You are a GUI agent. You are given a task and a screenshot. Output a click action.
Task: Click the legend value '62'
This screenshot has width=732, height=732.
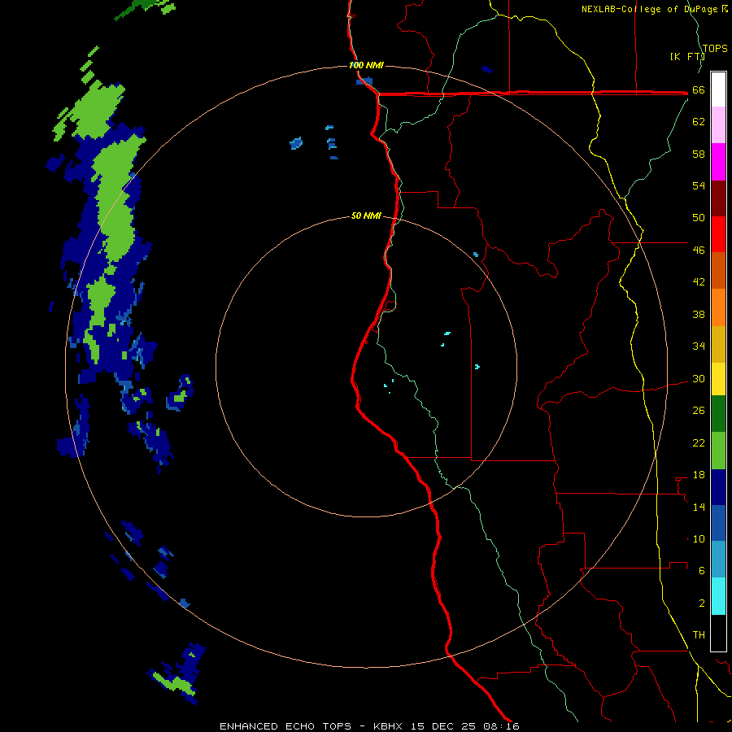pyautogui.click(x=699, y=122)
